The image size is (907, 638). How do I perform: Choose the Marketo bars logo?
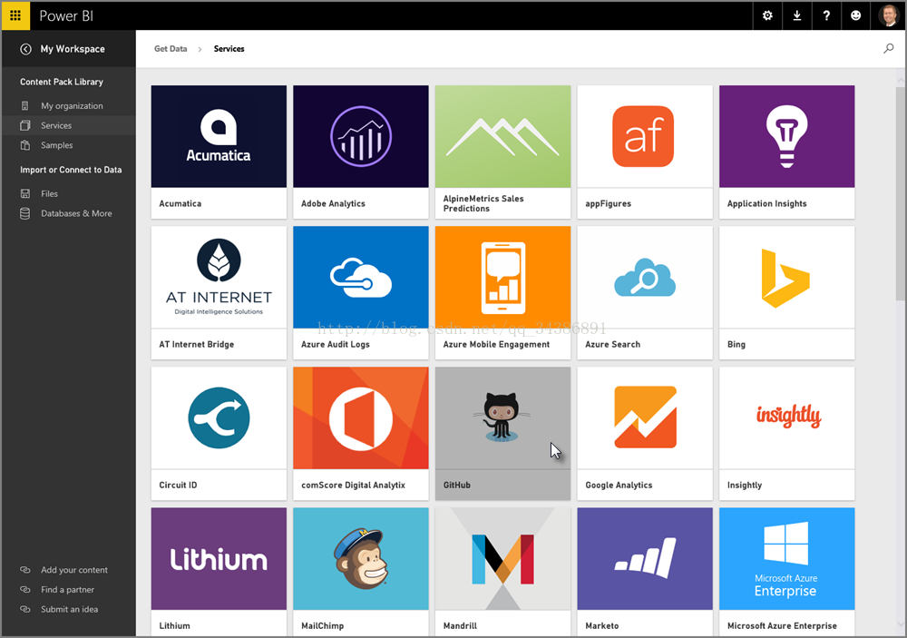(645, 559)
